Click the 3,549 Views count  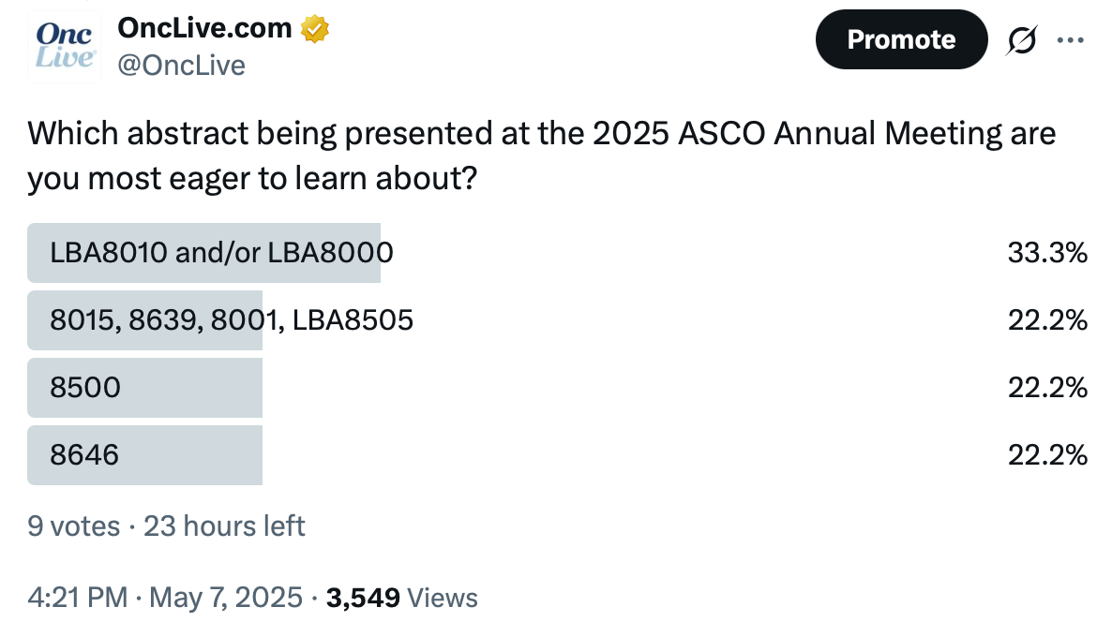pyautogui.click(x=401, y=598)
